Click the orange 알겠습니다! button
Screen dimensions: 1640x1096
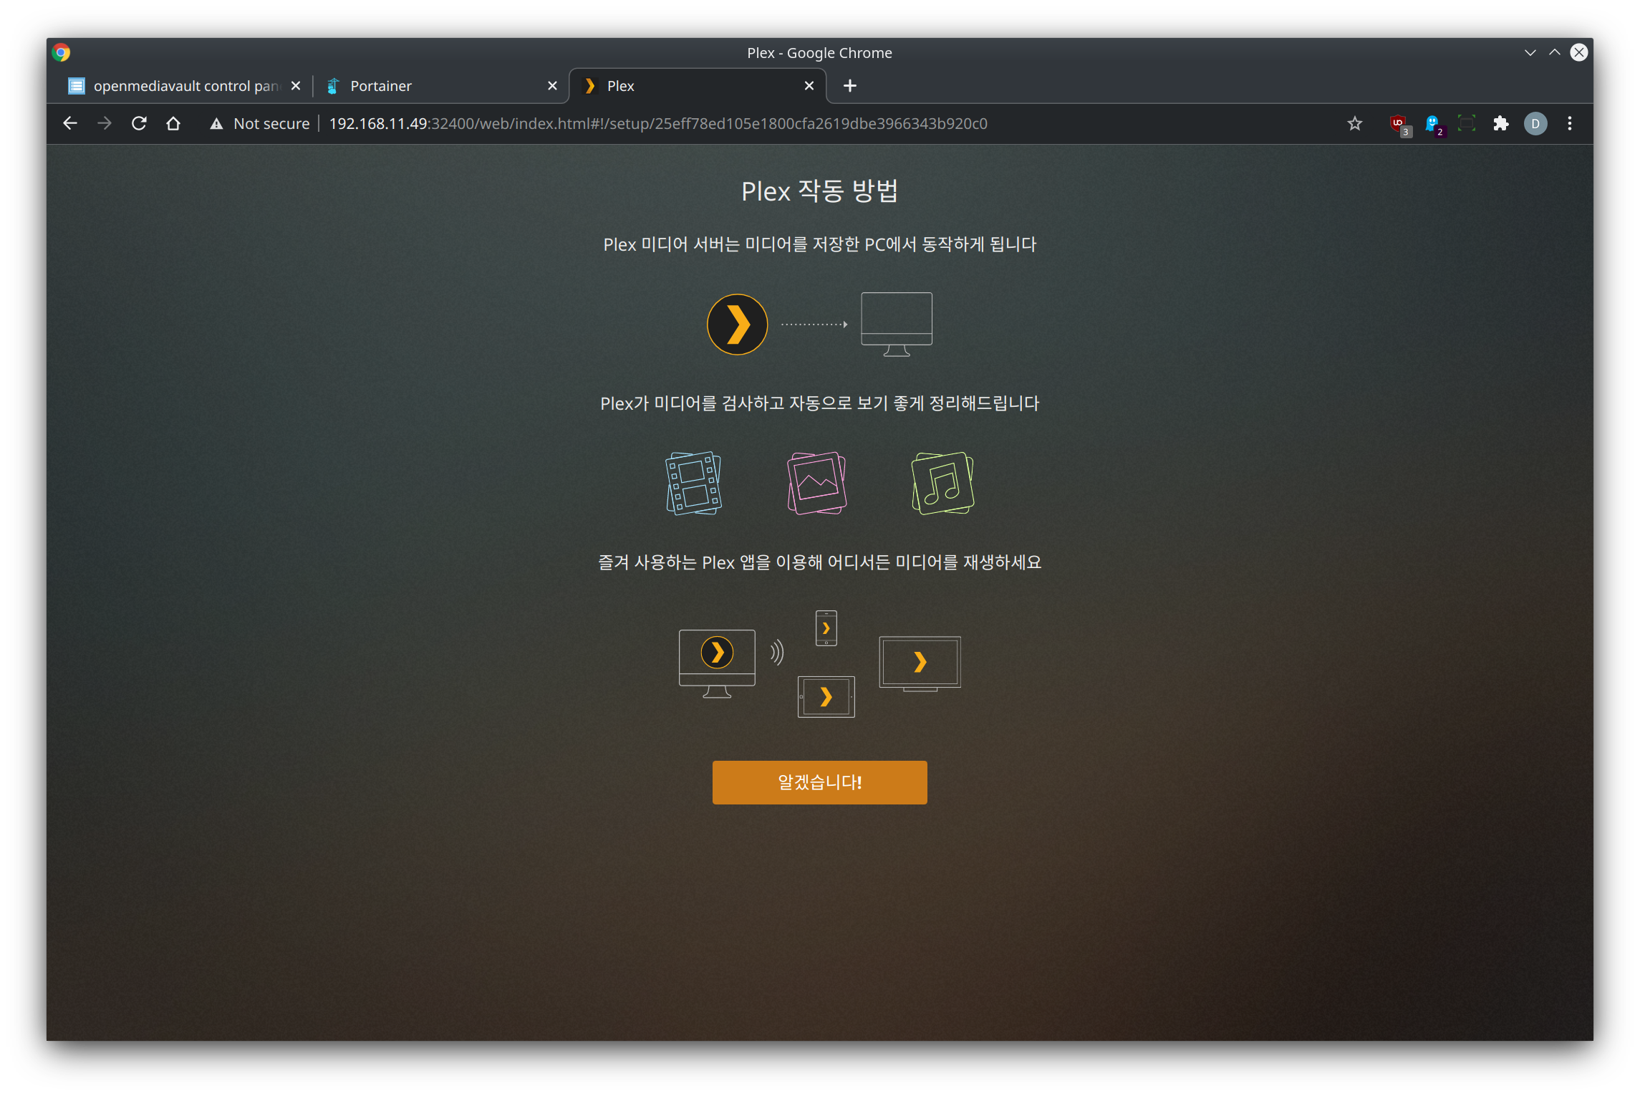[819, 782]
